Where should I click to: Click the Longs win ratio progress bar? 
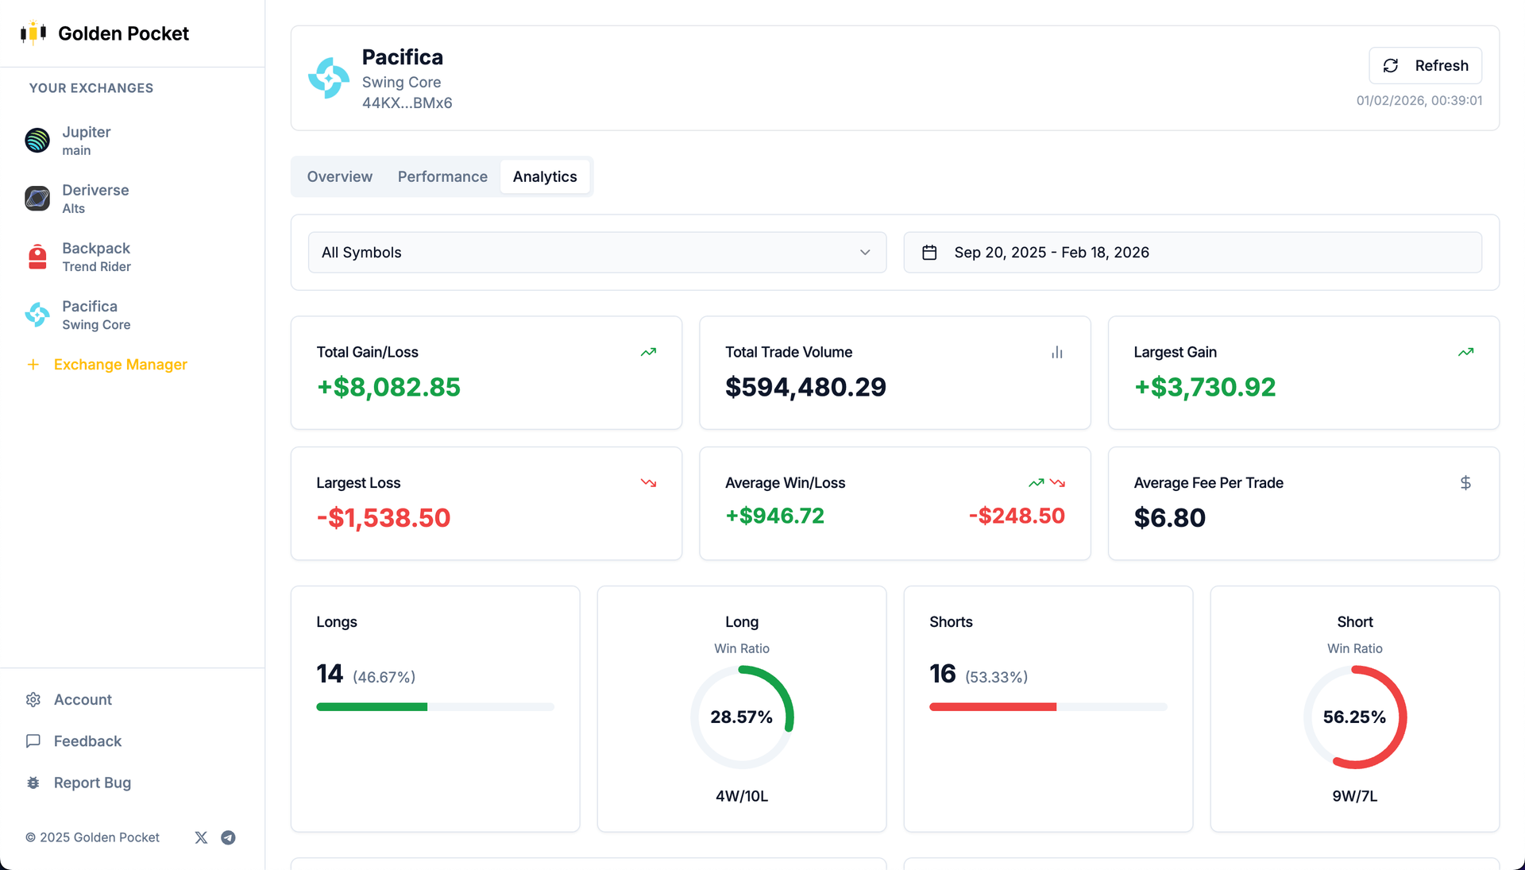coord(434,706)
